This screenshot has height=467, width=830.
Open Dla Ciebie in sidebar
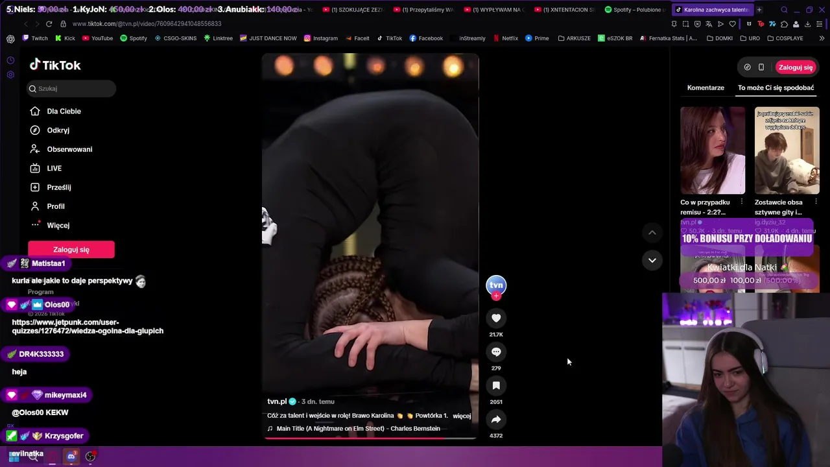pyautogui.click(x=56, y=111)
